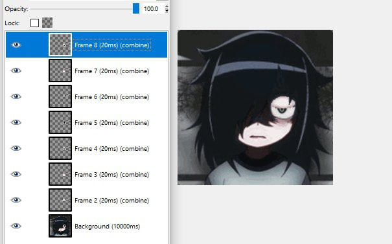Hide the Frame 7 layer eye icon
Image resolution: width=392 pixels, height=244 pixels.
[x=16, y=71]
